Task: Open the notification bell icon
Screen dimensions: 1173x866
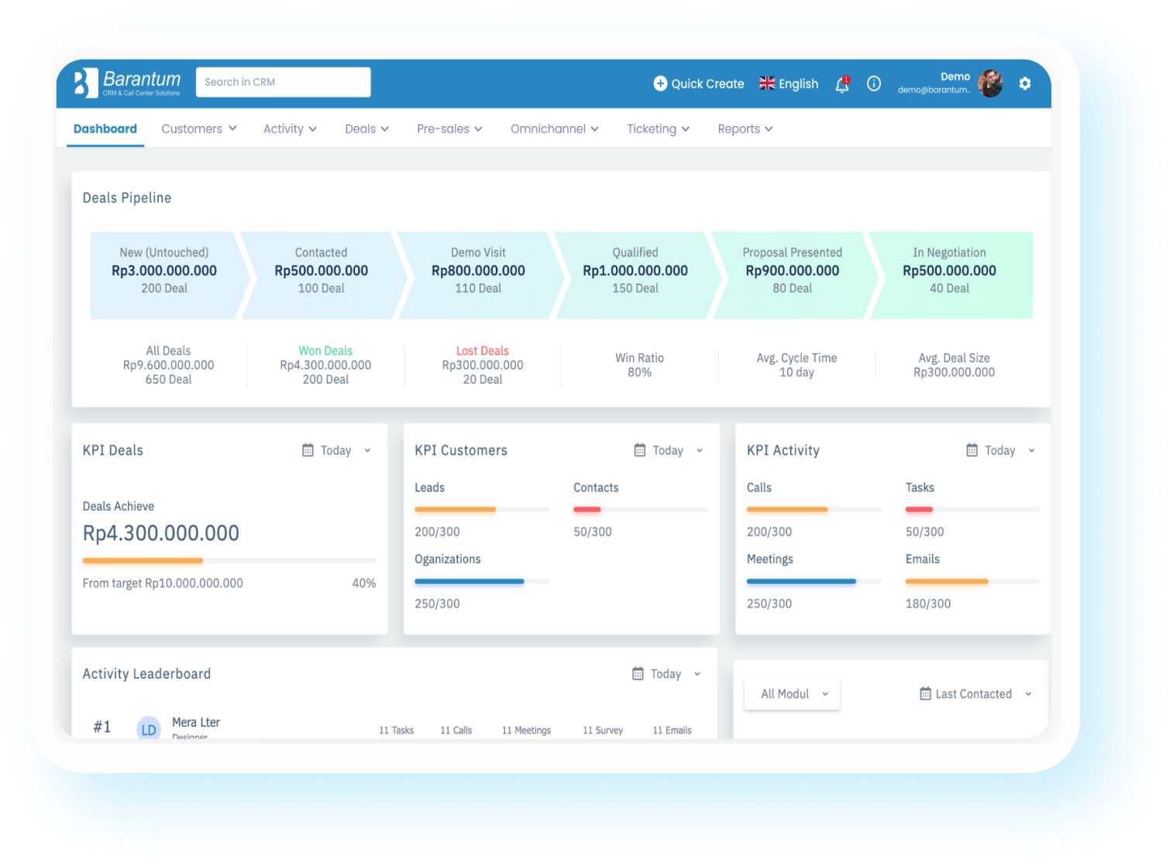Action: 842,84
